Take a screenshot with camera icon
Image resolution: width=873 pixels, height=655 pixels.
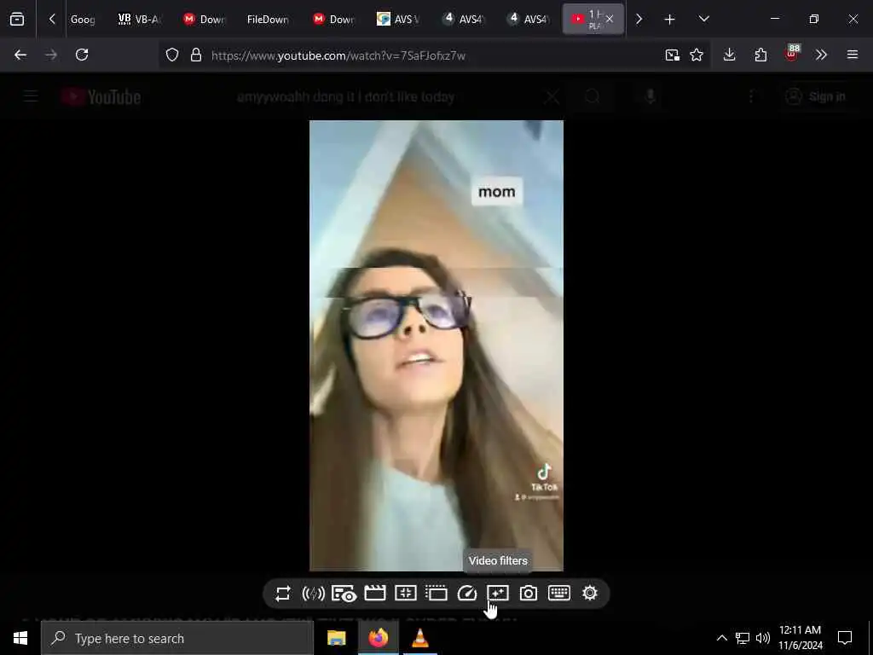529,594
